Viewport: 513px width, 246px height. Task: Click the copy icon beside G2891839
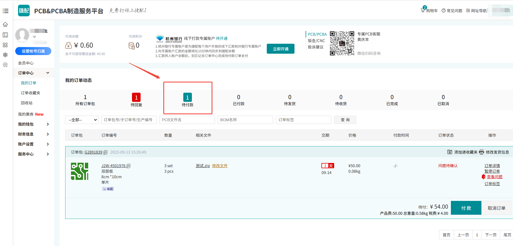(105, 152)
